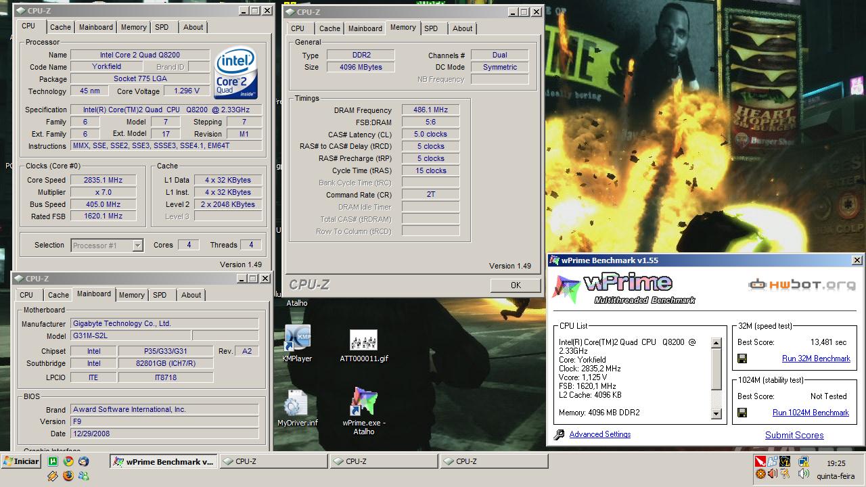
Task: Run the 1024M Benchmark stability test
Action: click(x=811, y=413)
